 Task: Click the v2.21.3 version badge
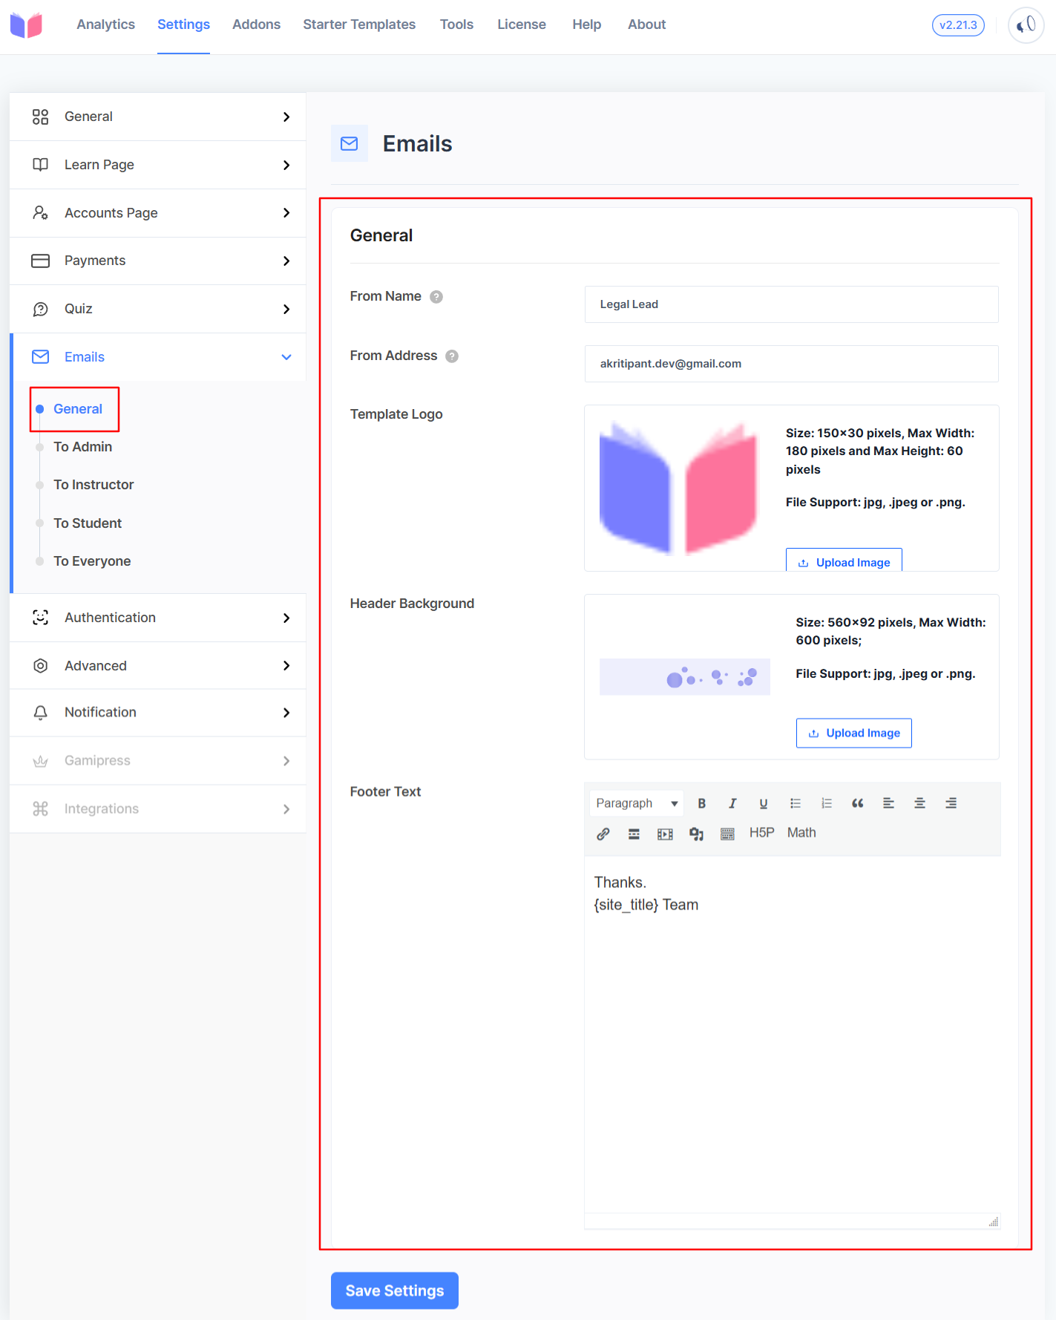click(x=958, y=25)
